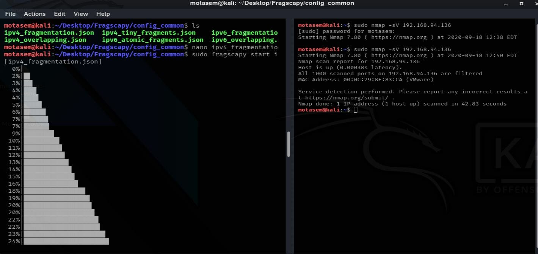The image size is (538, 254).
Task: Open the View menu
Action: coord(81,14)
